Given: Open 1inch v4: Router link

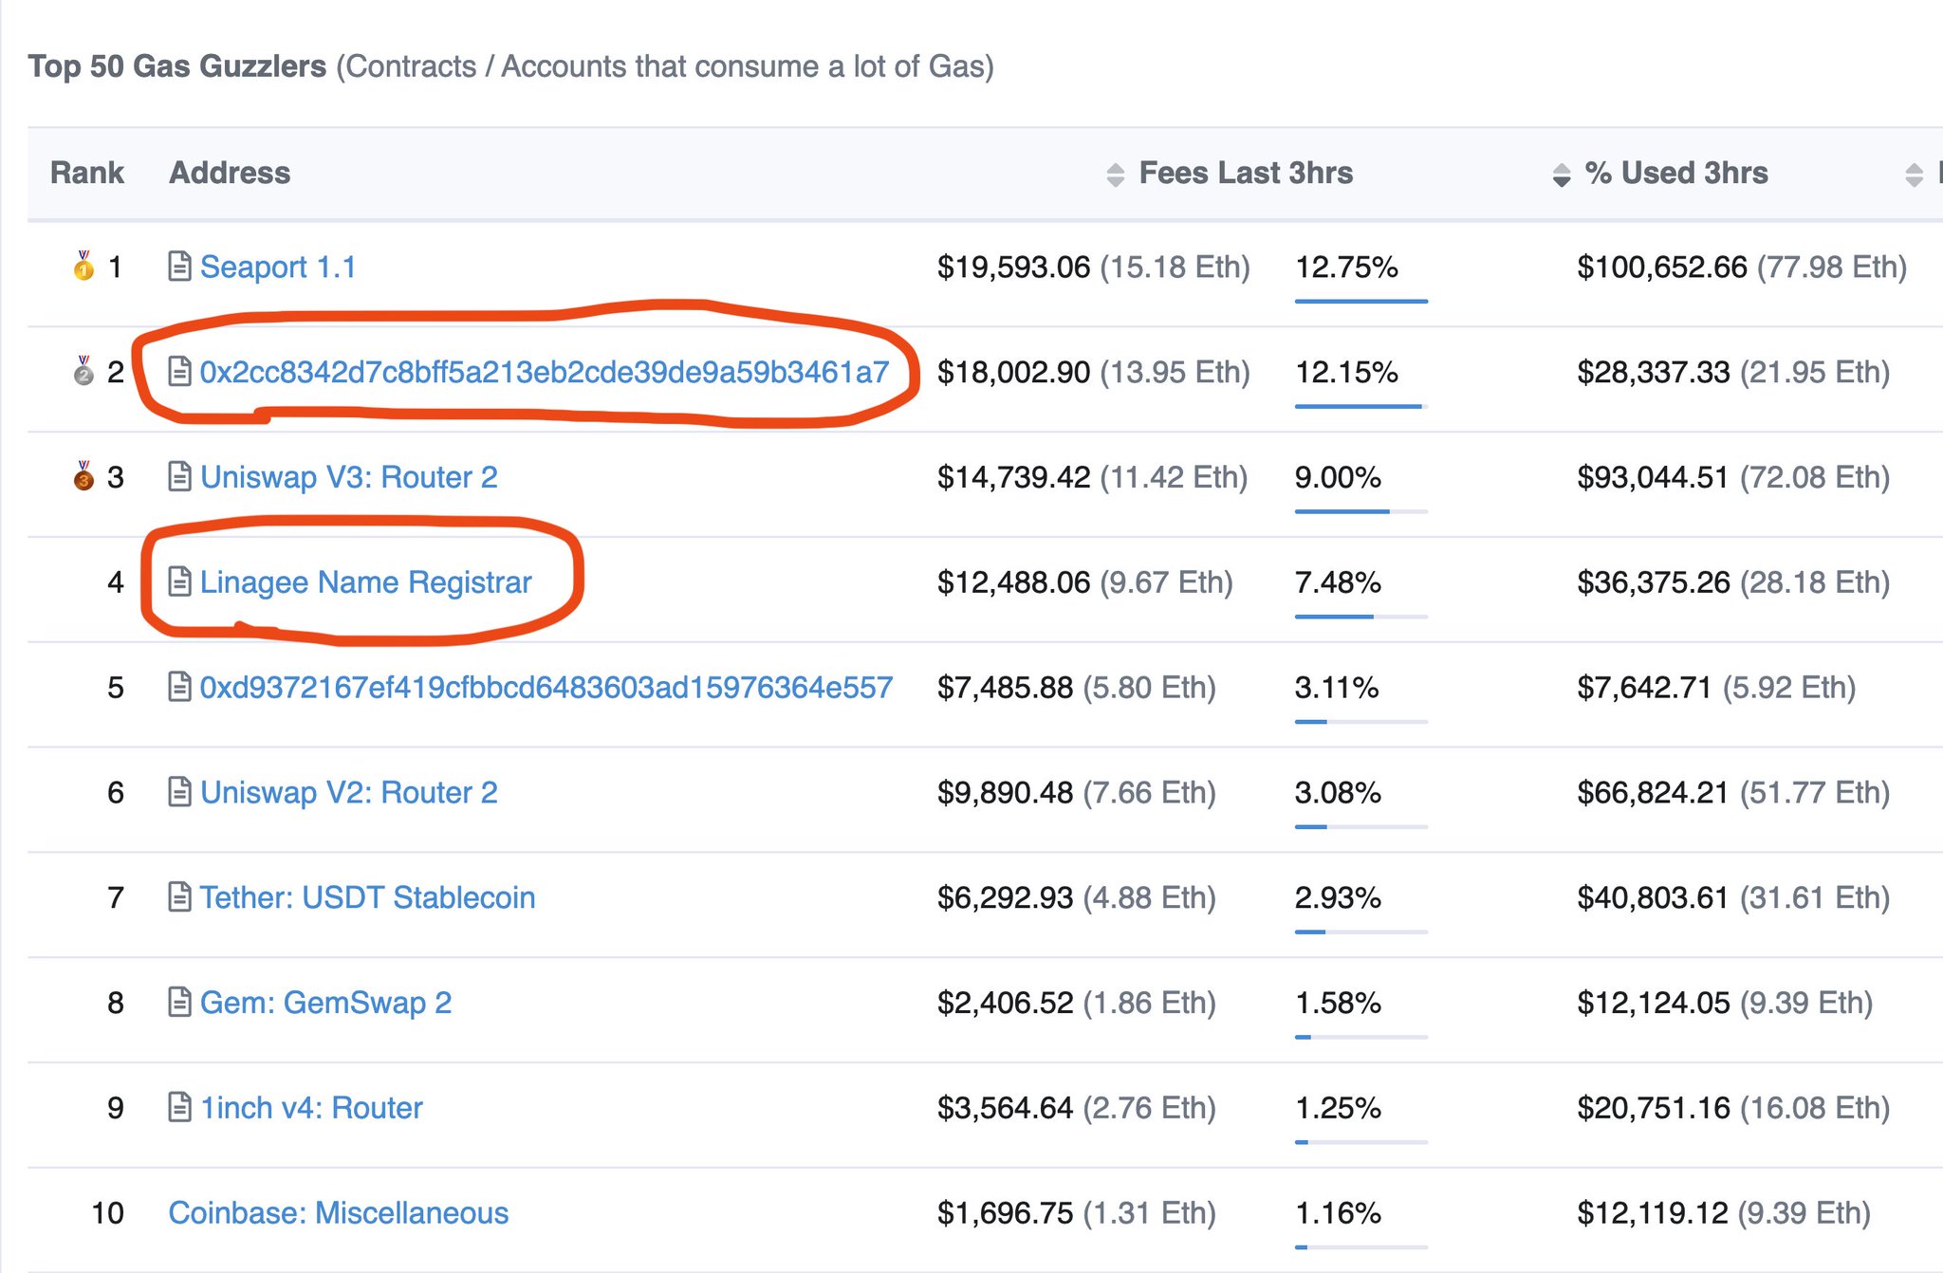Looking at the screenshot, I should pyautogui.click(x=311, y=1107).
